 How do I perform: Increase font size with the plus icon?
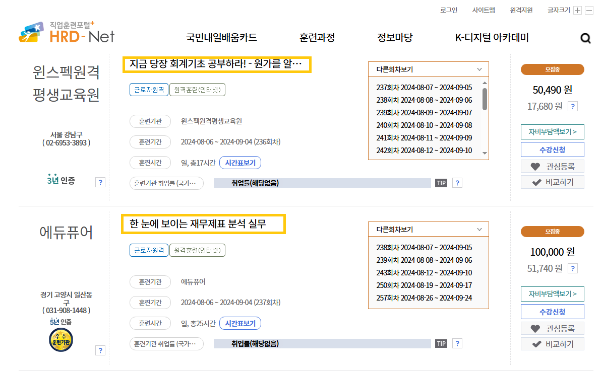[577, 11]
